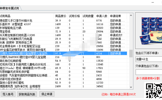Minimize the application window
Viewport: 162px width, 100px height.
point(153,2)
